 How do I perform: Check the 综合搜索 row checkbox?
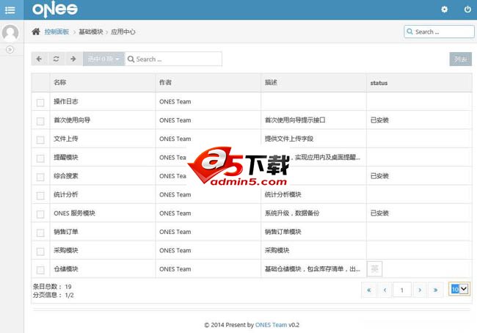(40, 177)
